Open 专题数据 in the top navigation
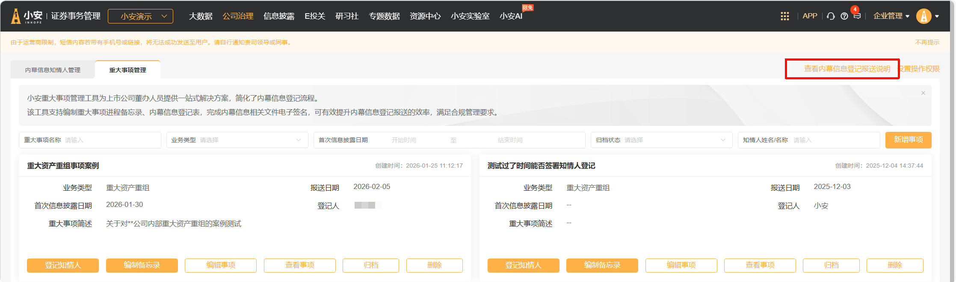 point(384,16)
